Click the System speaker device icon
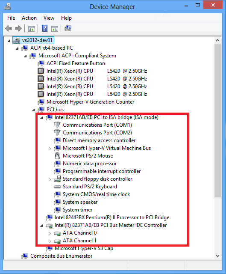This screenshot has width=226, height=274. [57, 202]
